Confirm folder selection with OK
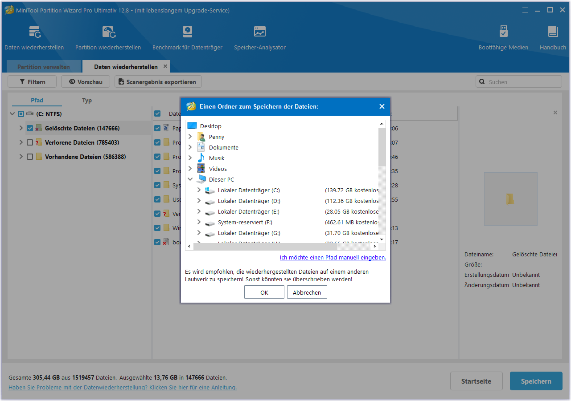Screen dimensions: 571x401 point(264,292)
